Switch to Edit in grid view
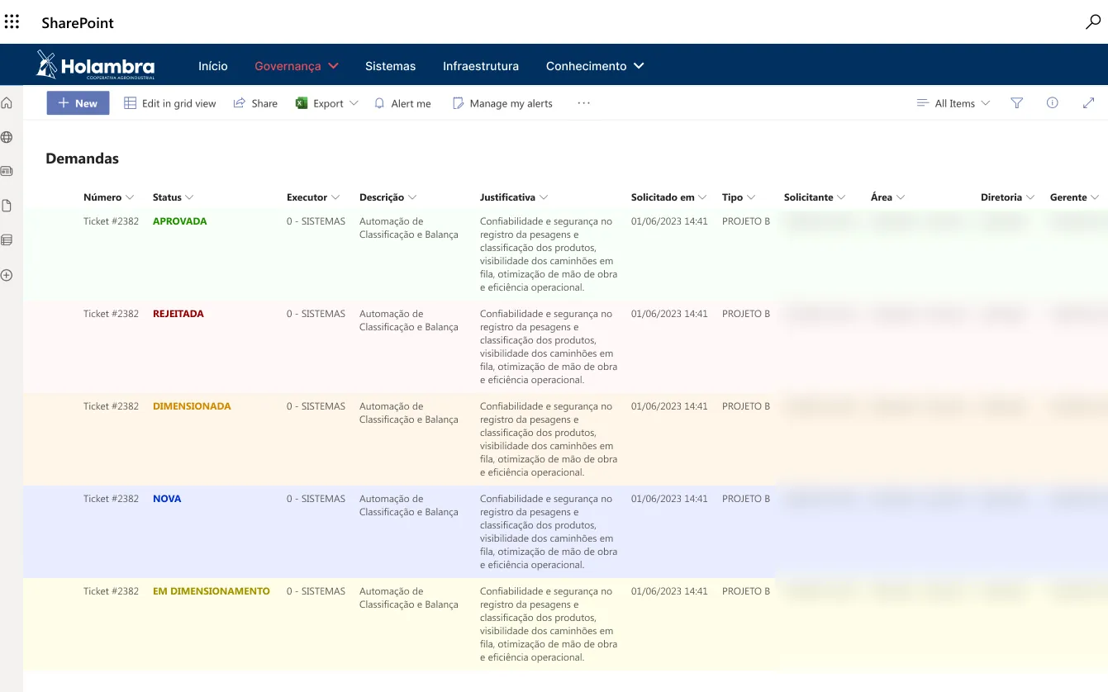This screenshot has height=692, width=1108. pos(170,103)
